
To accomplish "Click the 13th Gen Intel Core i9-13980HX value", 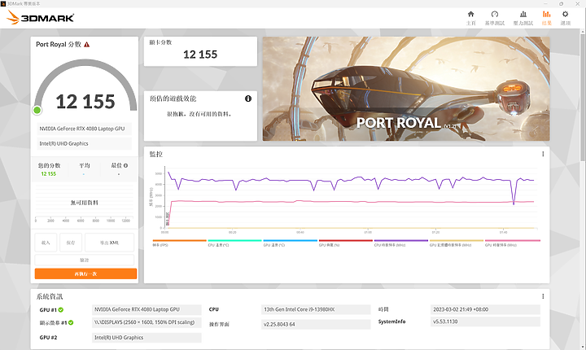I will tap(316, 309).
